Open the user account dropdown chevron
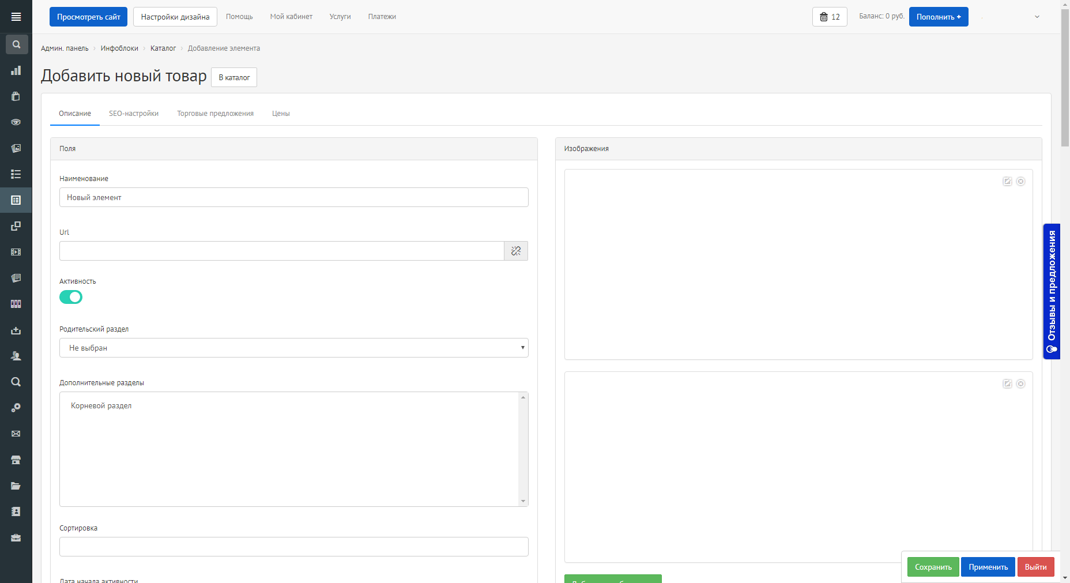 [1037, 17]
